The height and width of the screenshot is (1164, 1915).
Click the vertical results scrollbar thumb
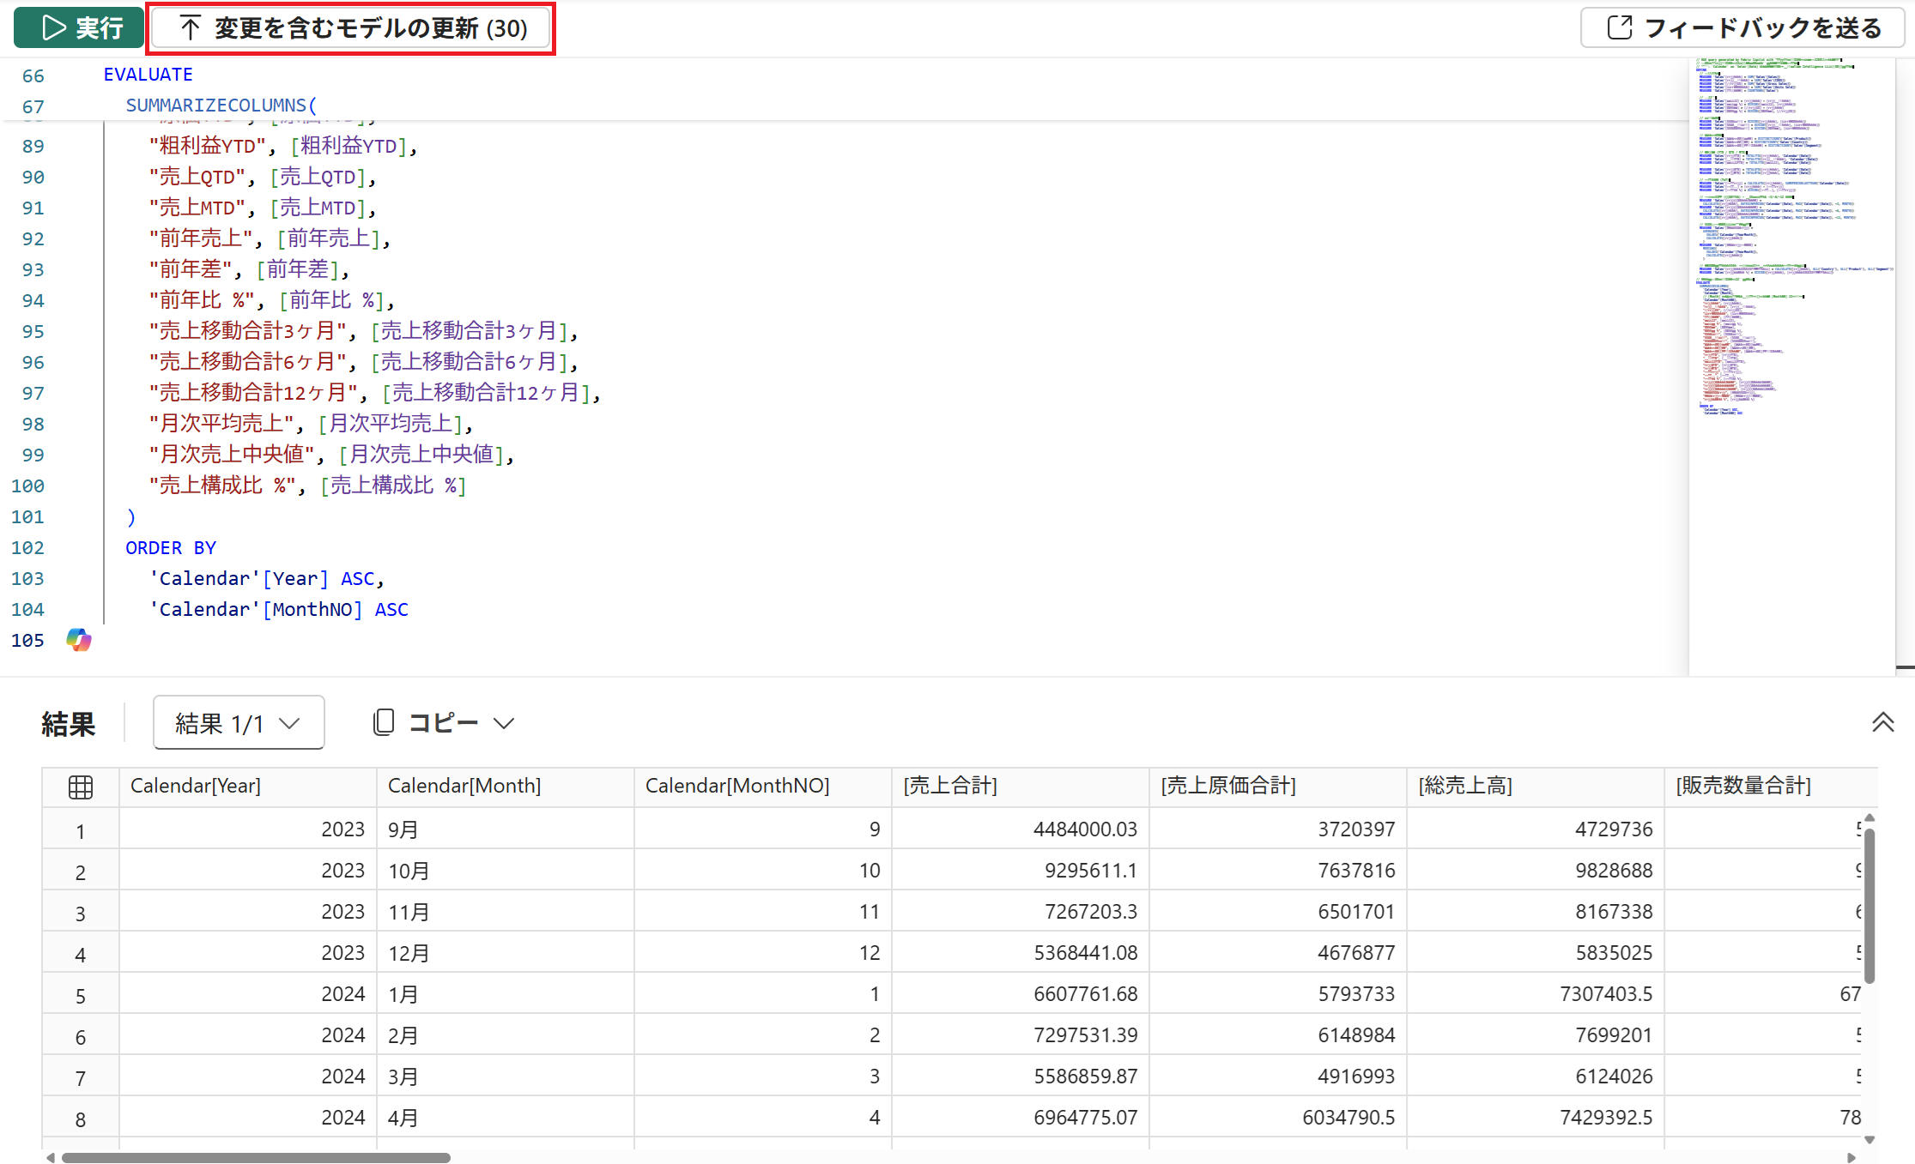[1870, 905]
